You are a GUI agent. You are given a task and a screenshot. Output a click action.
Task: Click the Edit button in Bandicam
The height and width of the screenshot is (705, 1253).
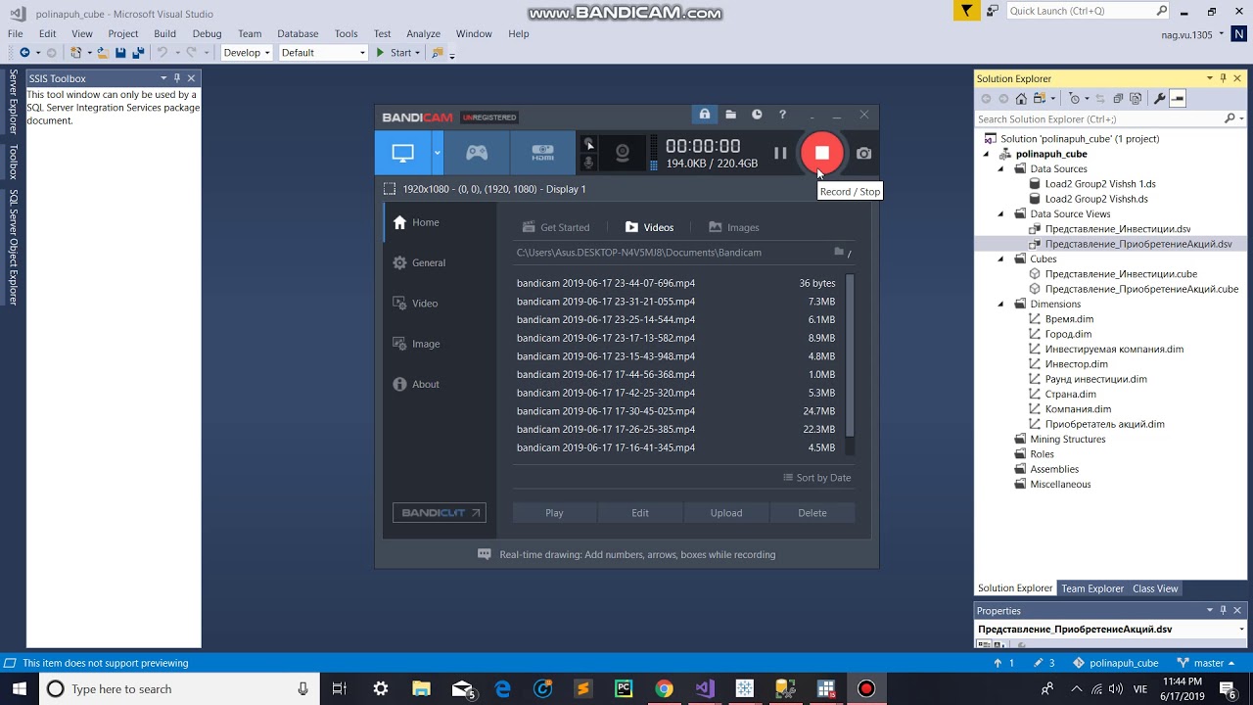640,513
